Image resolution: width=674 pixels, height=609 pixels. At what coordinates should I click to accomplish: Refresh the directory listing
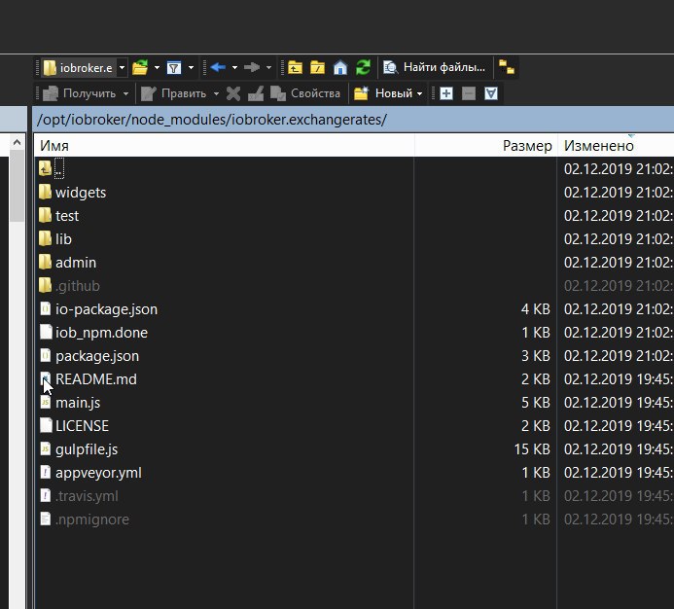pos(363,67)
